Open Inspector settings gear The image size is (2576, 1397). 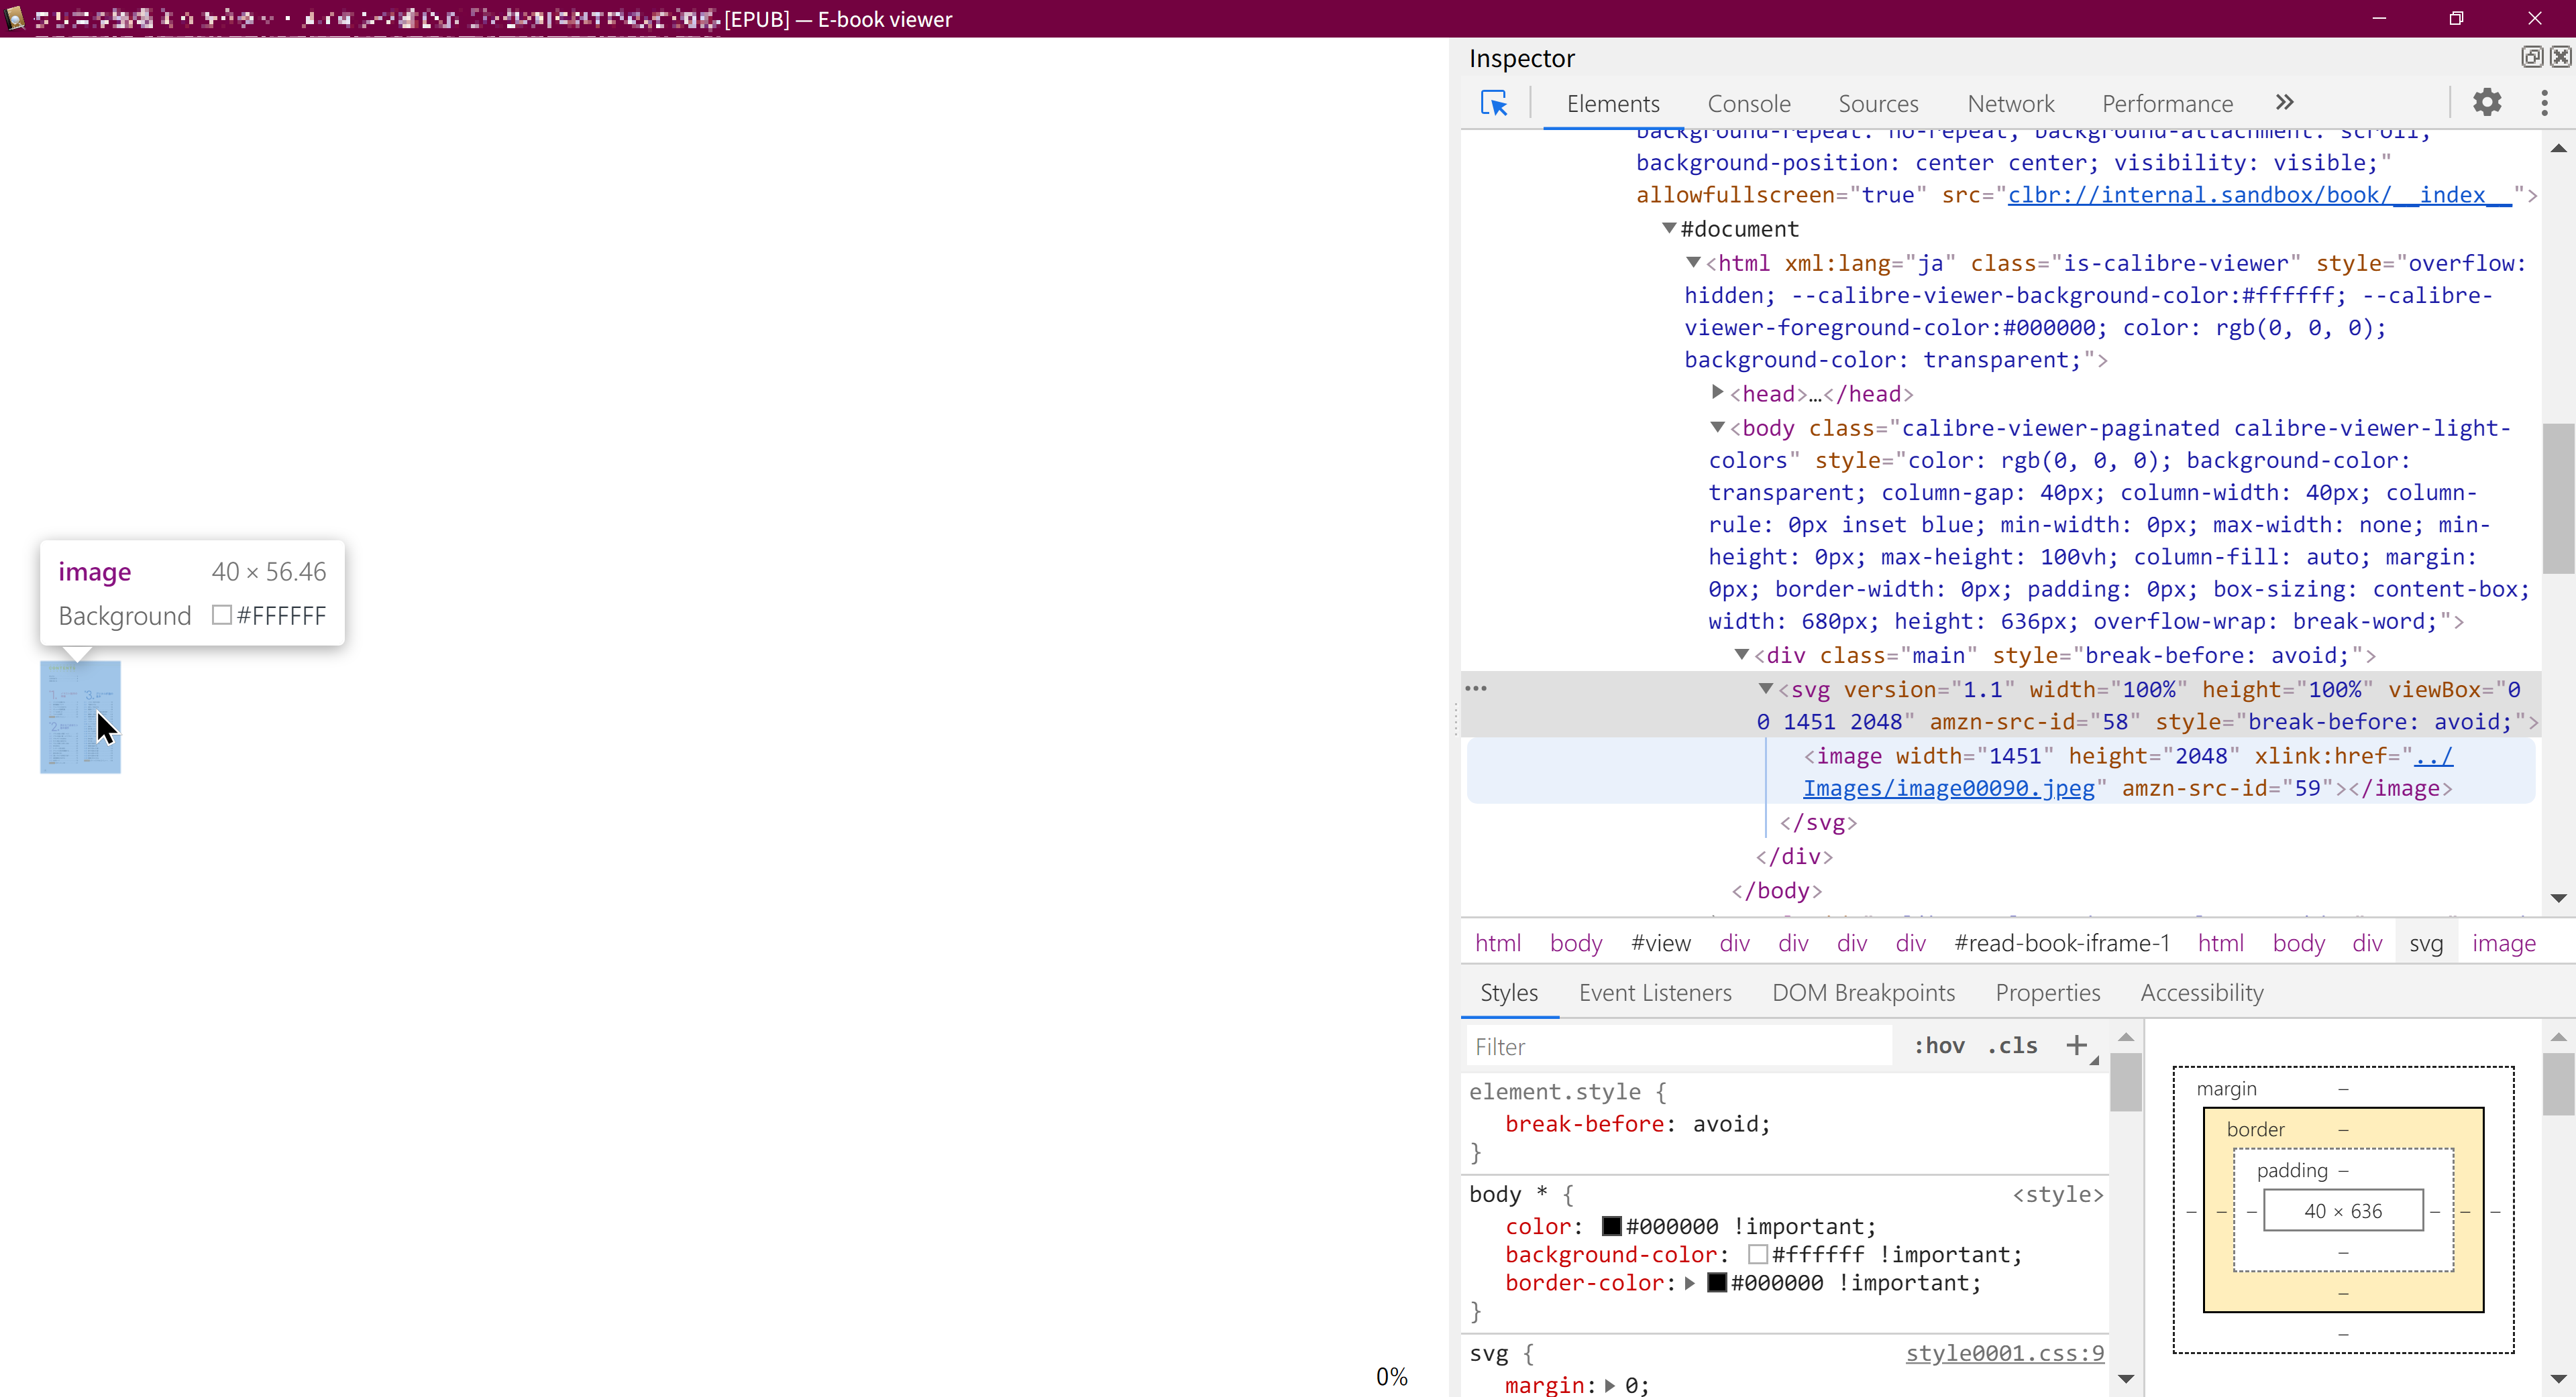tap(2487, 102)
